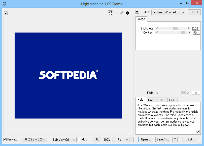Click the Contrast value field 70
204x146 pixels.
196,33
